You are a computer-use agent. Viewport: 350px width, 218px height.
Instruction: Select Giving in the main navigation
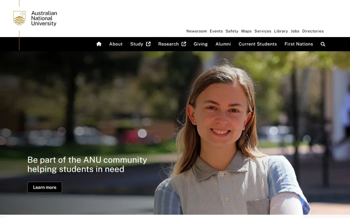[x=201, y=44]
